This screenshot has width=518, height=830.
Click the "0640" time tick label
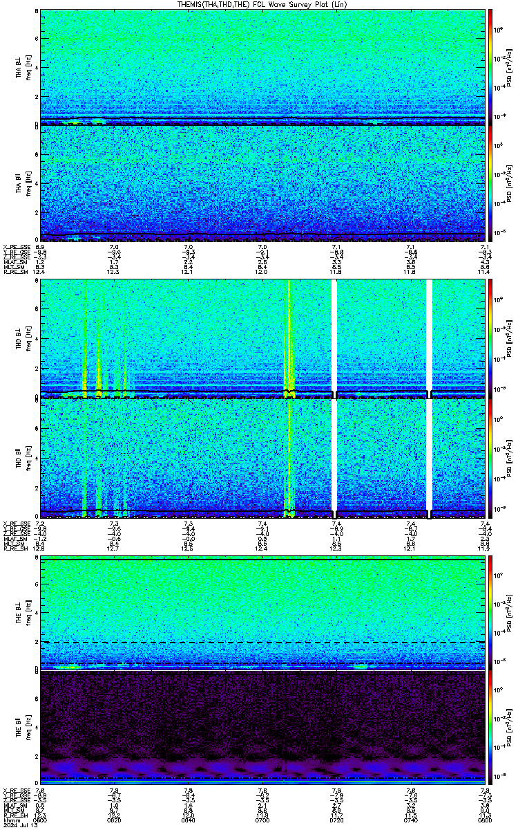point(189,820)
